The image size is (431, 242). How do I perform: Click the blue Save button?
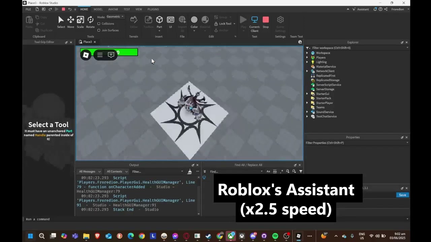(402, 195)
